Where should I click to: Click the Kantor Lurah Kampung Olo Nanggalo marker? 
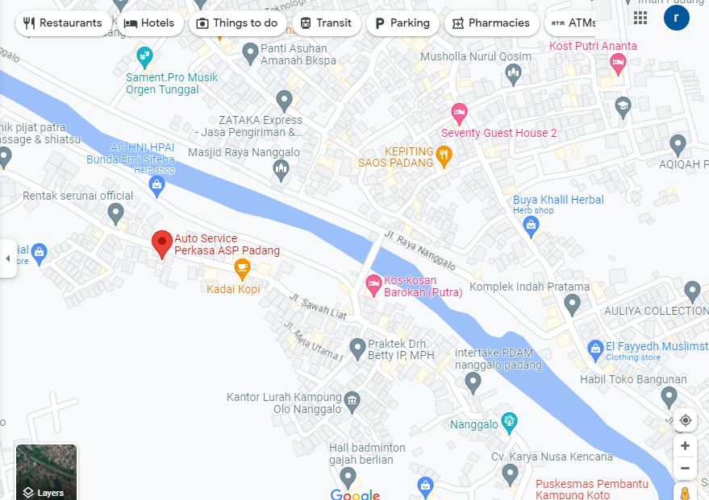(x=352, y=402)
